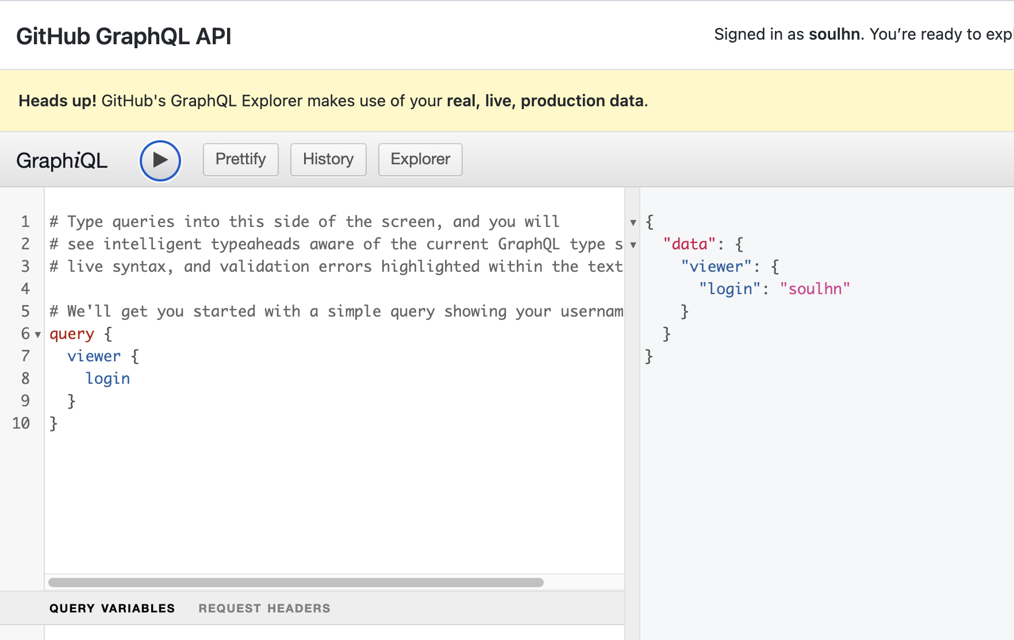This screenshot has width=1014, height=640.
Task: Collapse the "data" object fold arrow in results
Action: pos(633,245)
